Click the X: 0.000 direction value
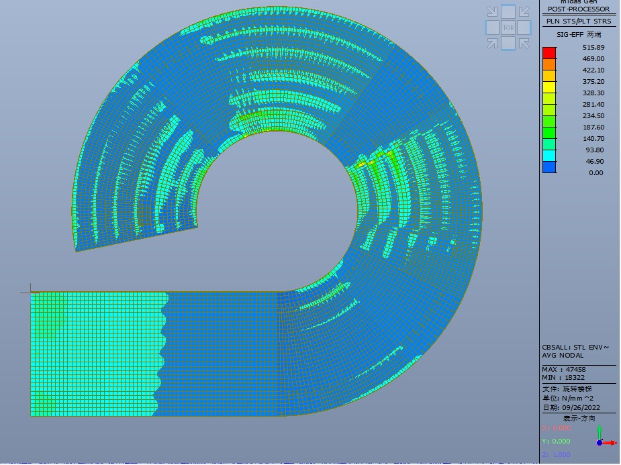 pyautogui.click(x=556, y=428)
